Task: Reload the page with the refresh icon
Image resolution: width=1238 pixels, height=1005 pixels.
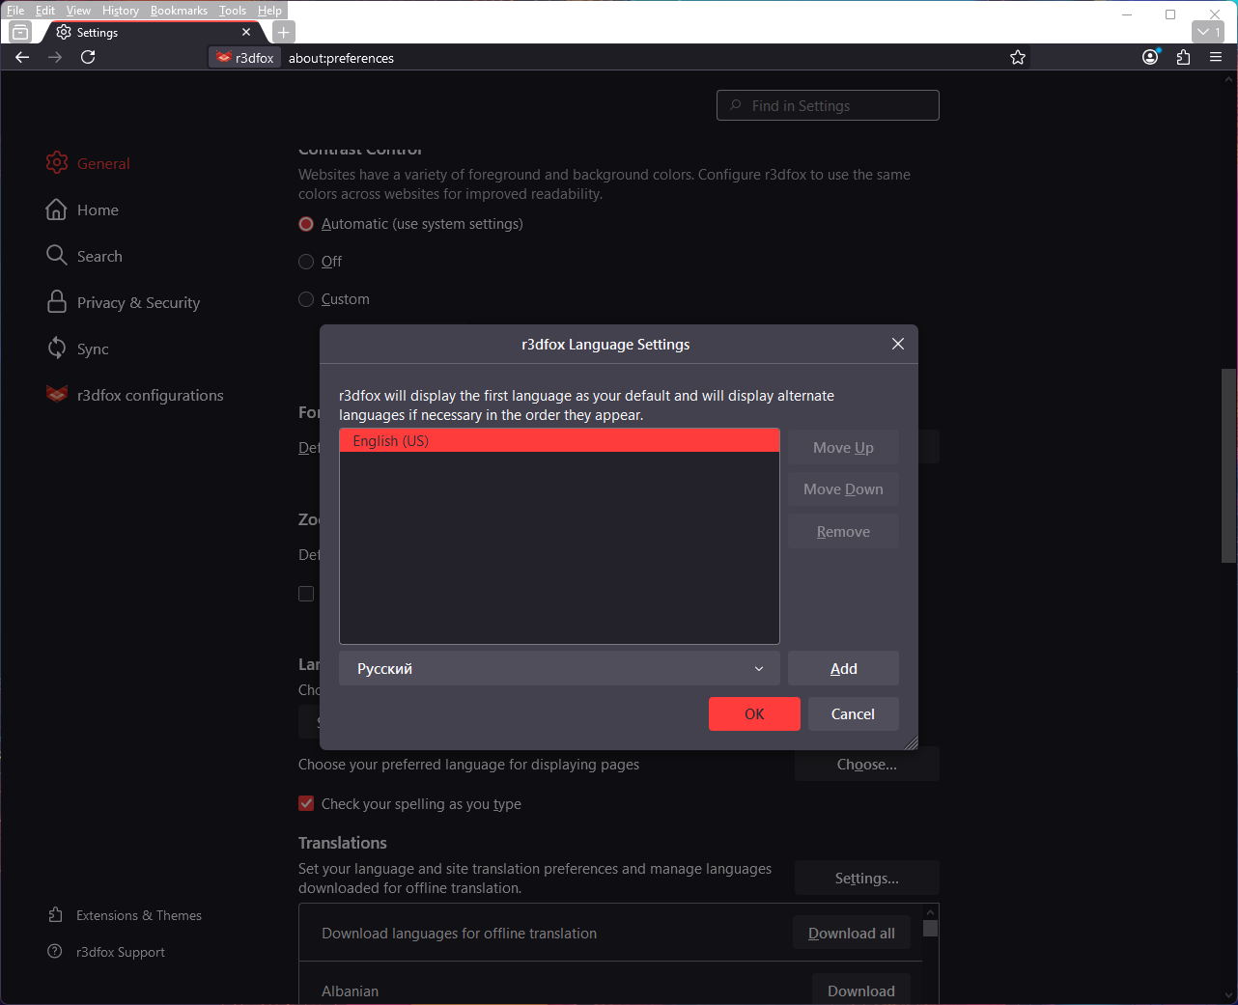Action: tap(88, 57)
